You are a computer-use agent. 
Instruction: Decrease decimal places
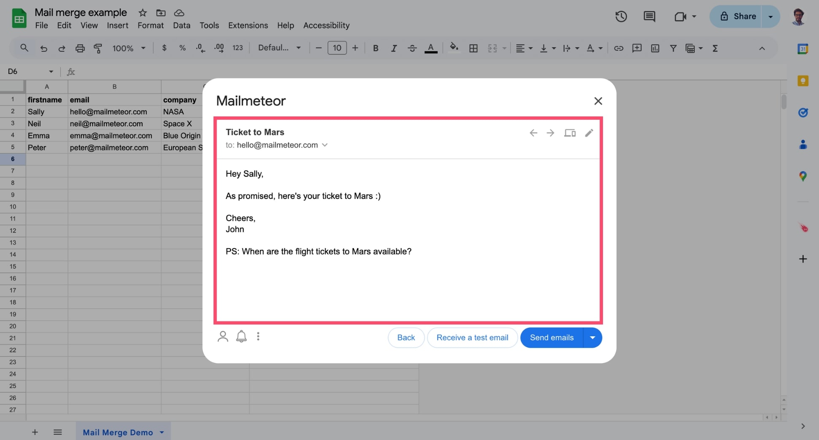[201, 48]
